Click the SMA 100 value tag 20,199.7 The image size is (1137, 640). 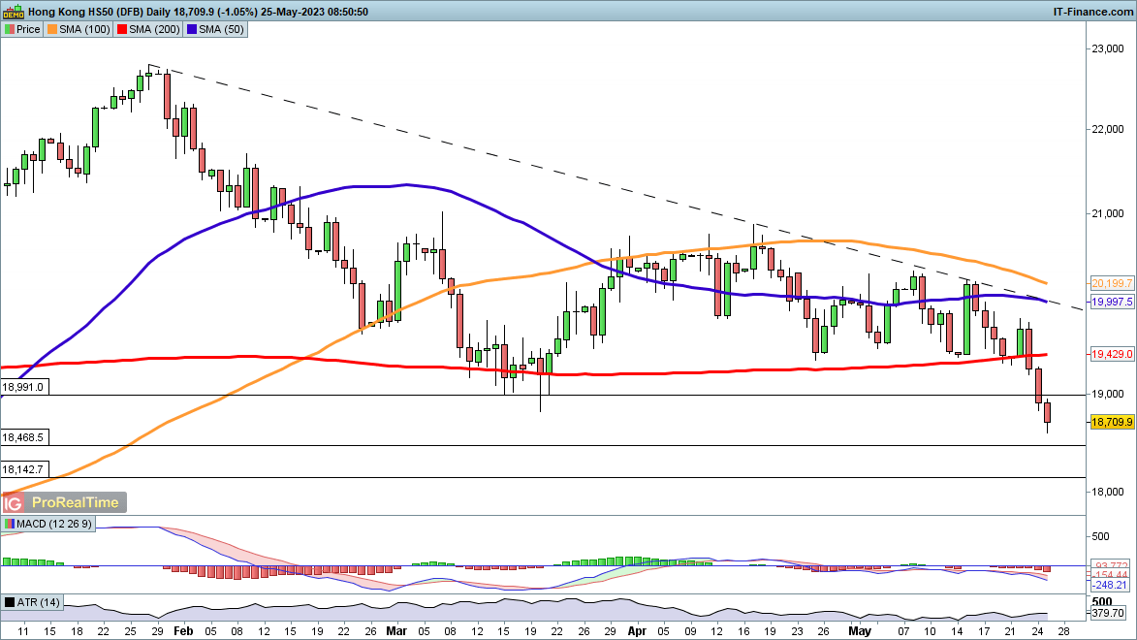(x=1112, y=284)
